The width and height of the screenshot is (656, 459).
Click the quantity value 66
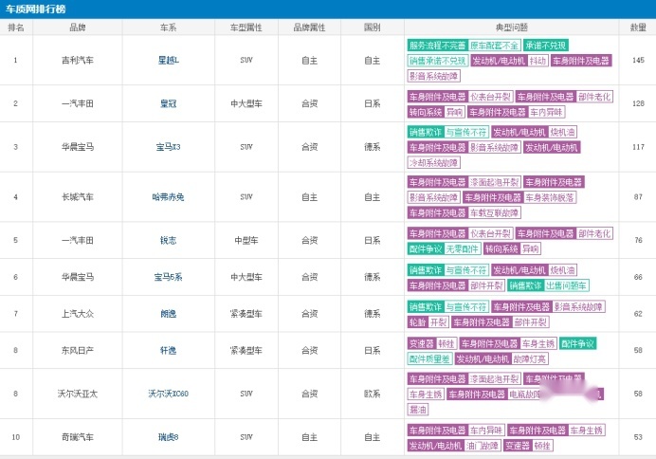(x=638, y=277)
